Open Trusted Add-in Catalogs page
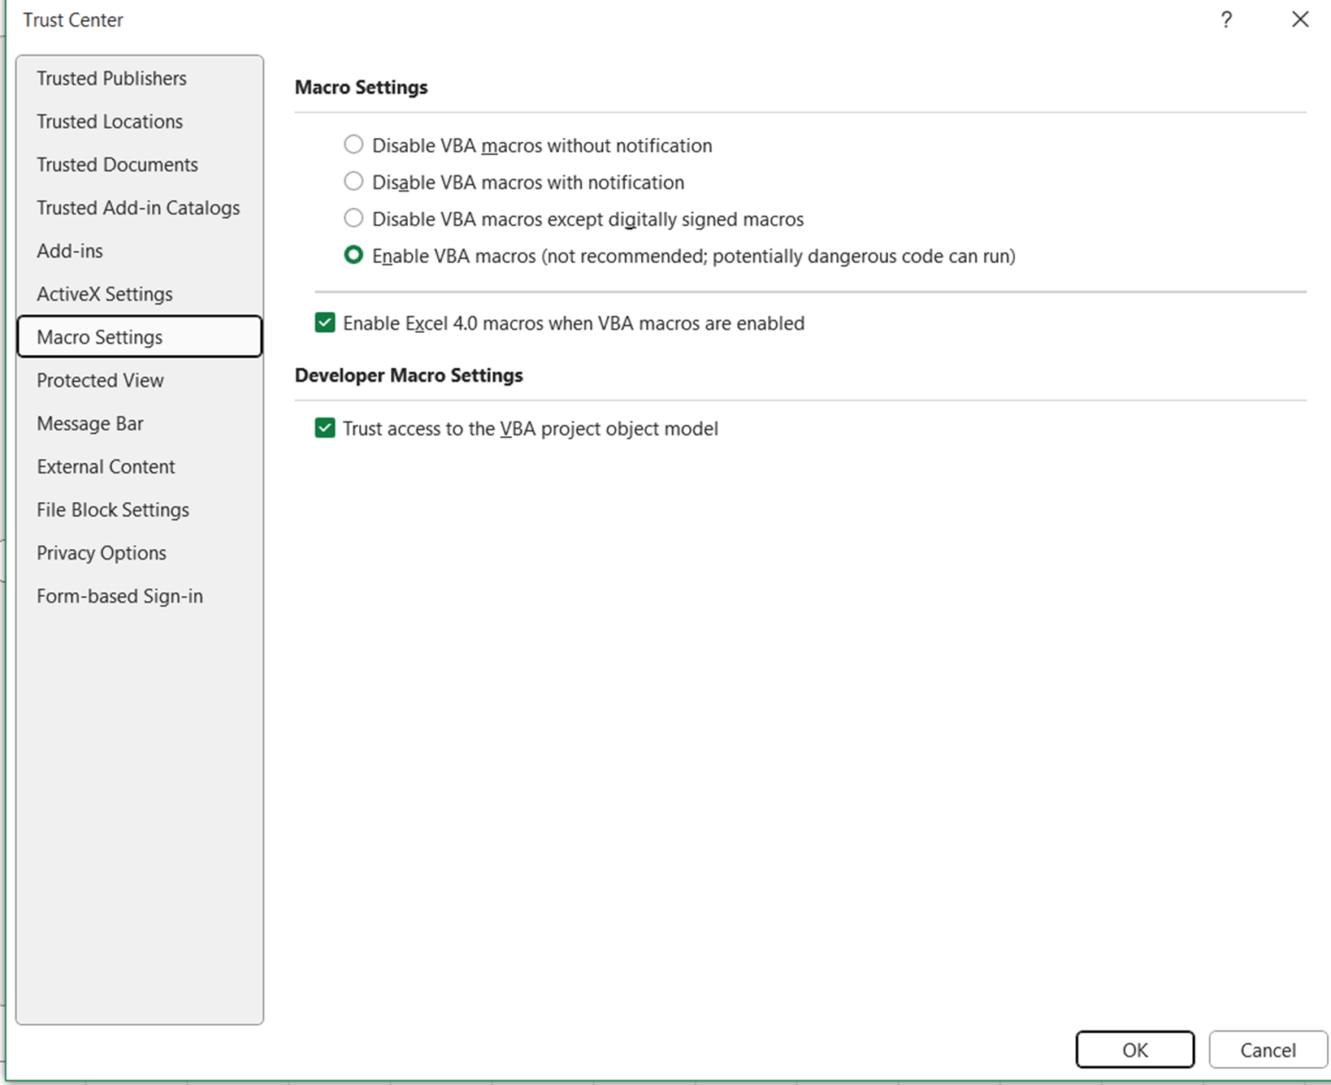This screenshot has width=1331, height=1085. (x=140, y=207)
